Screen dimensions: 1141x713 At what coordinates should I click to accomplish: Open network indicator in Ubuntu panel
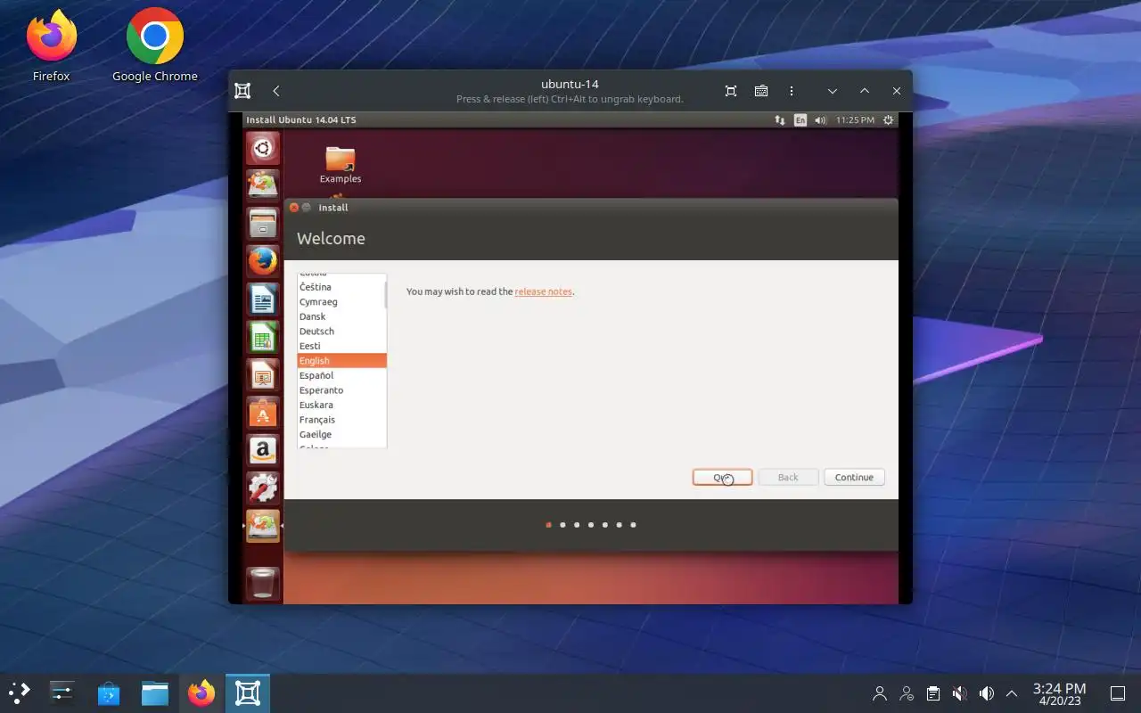tap(780, 119)
